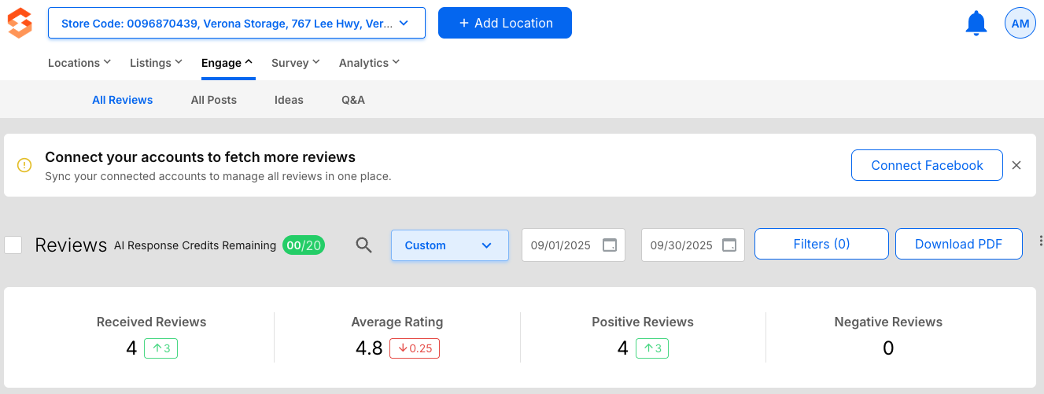The height and width of the screenshot is (394, 1044).
Task: Open the notifications bell
Action: pos(976,24)
